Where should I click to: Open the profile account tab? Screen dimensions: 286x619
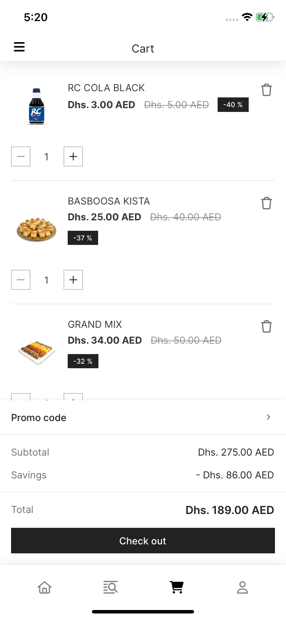pyautogui.click(x=242, y=587)
